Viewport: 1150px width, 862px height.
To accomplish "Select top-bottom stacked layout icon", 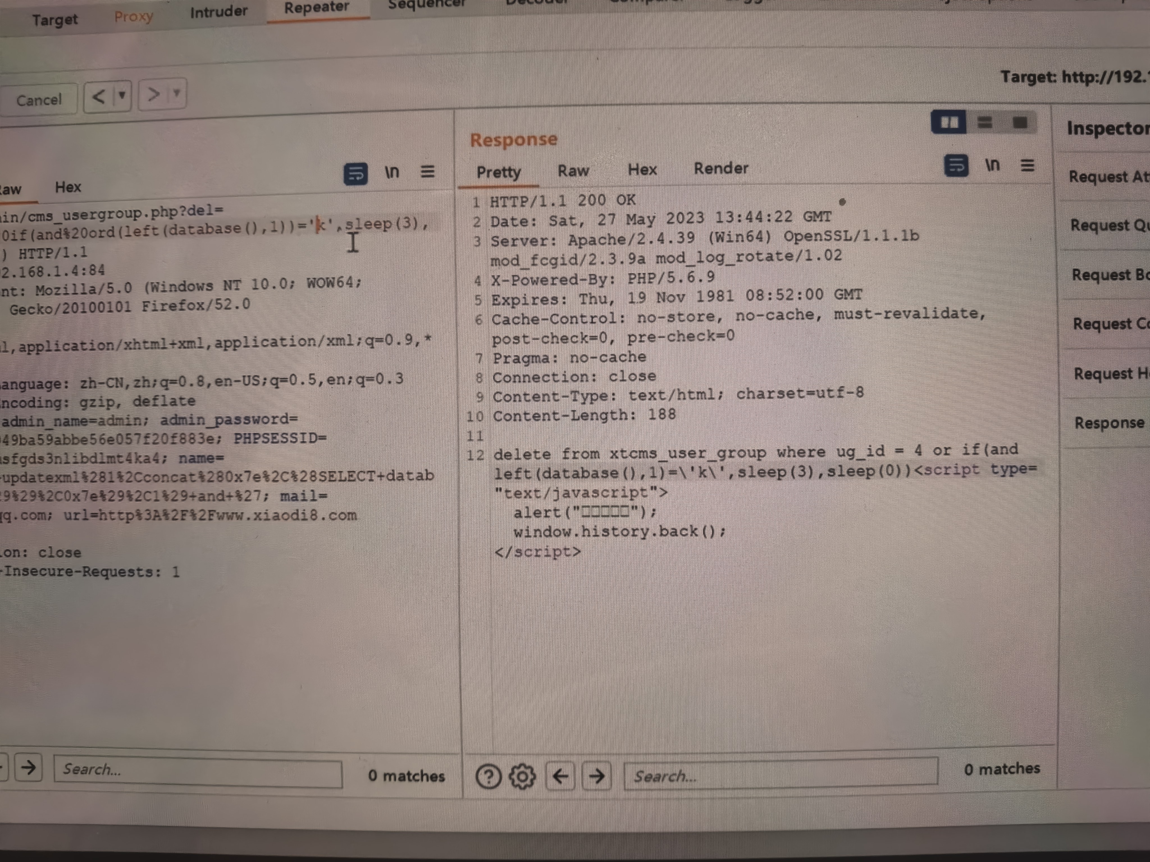I will [x=985, y=123].
